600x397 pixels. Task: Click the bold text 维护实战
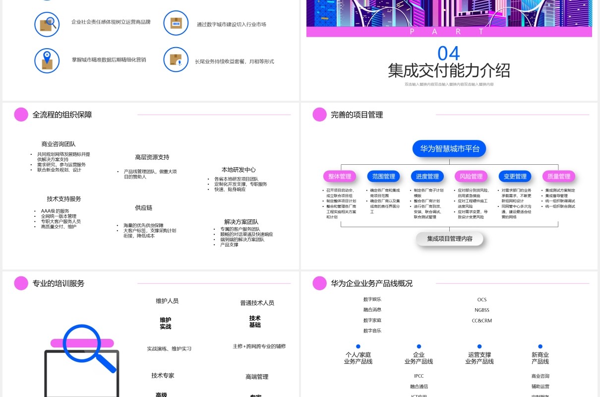165,324
